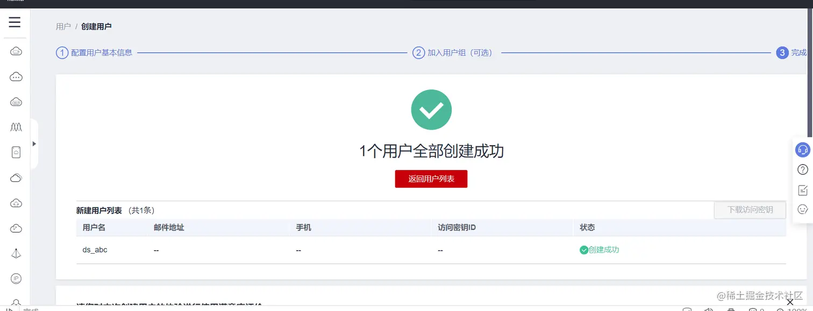Screen dimensions: 813x311
Task: Open customer service headset icon
Action: [x=803, y=150]
